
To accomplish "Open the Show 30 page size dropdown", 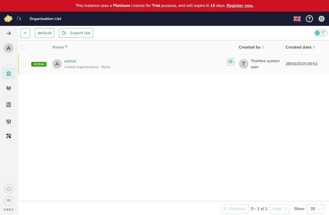I will (x=315, y=209).
